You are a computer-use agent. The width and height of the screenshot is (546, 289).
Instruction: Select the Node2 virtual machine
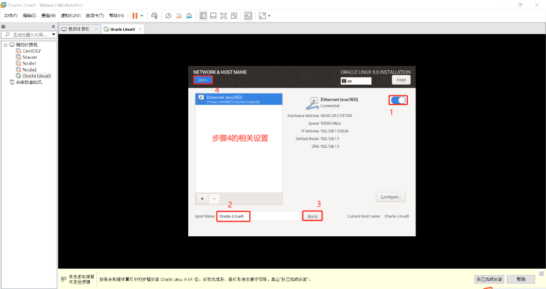pyautogui.click(x=29, y=70)
